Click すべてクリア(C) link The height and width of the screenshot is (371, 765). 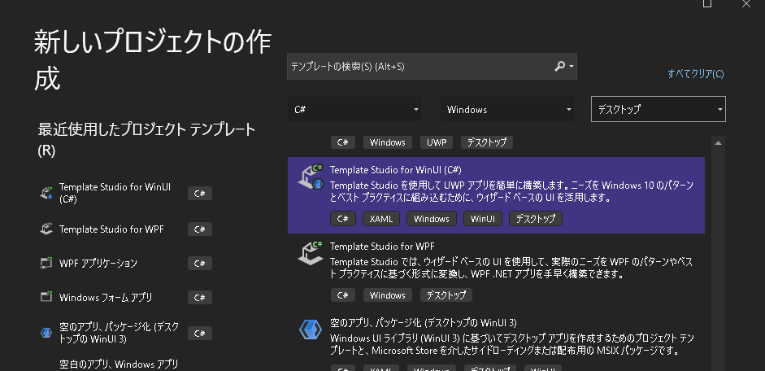coord(696,74)
